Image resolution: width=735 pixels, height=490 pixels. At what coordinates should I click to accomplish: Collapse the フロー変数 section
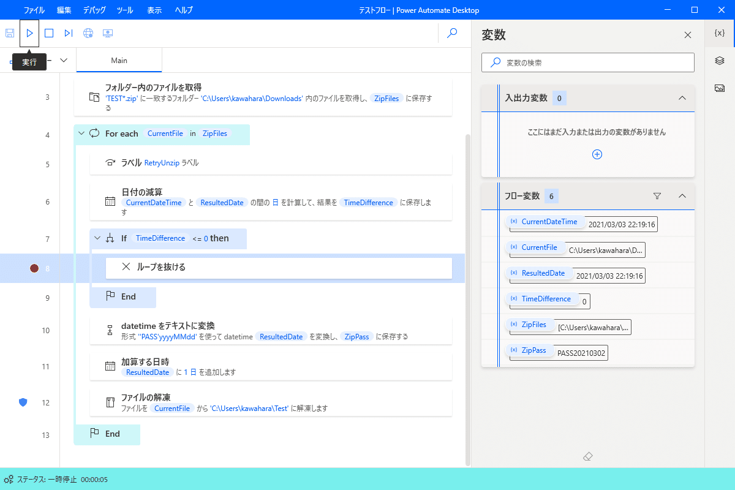point(682,196)
